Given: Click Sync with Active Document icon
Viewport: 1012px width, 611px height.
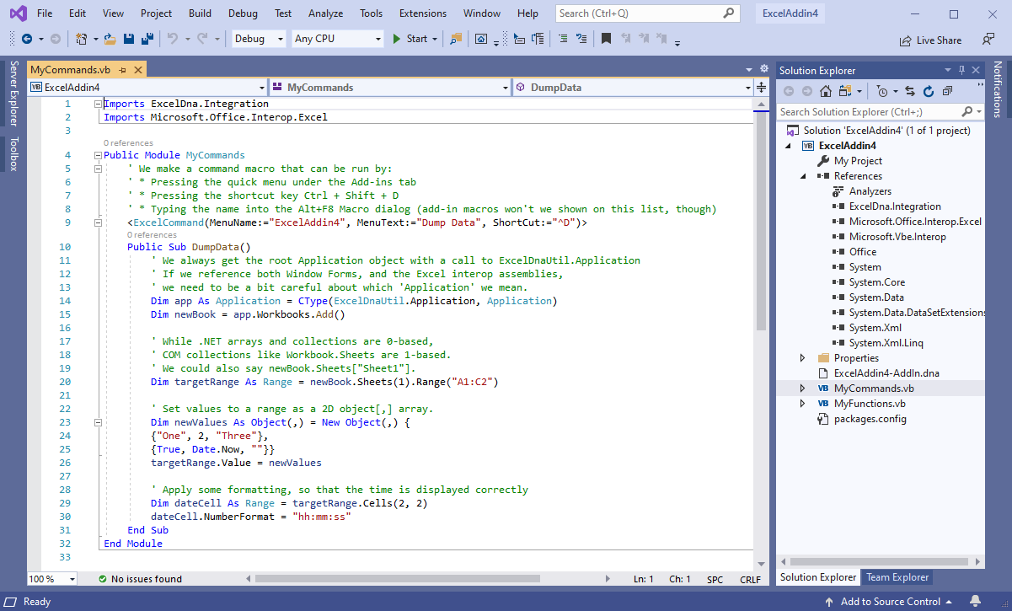Looking at the screenshot, I should (910, 91).
